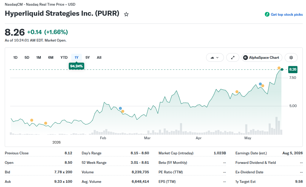Click the Bid value 7.78 x 200
306x187 pixels.
[x=63, y=172]
